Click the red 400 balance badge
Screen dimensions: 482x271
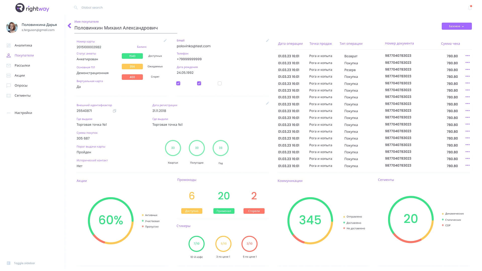[x=132, y=77]
